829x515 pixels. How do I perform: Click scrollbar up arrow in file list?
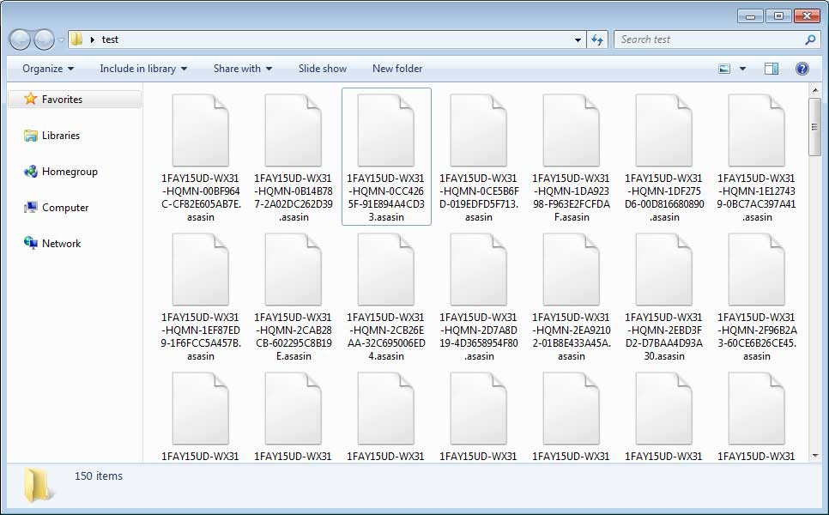814,90
